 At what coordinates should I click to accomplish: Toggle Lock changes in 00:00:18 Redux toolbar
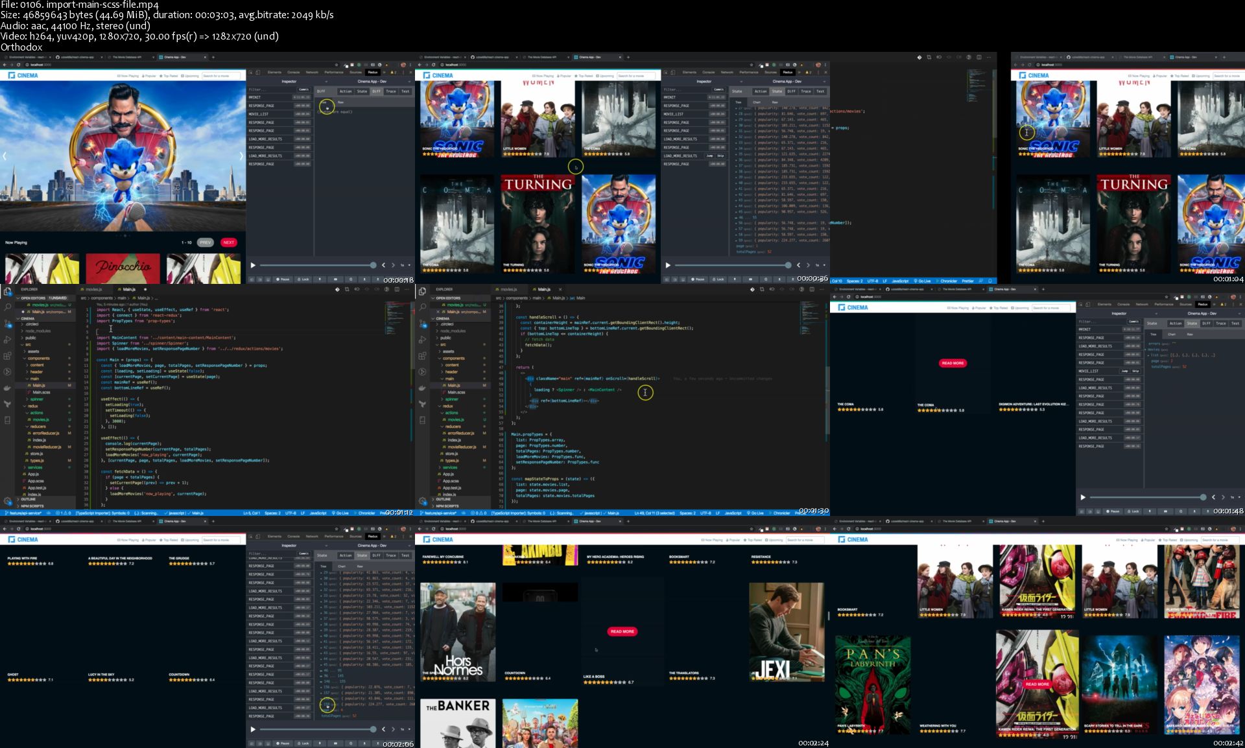tap(303, 279)
